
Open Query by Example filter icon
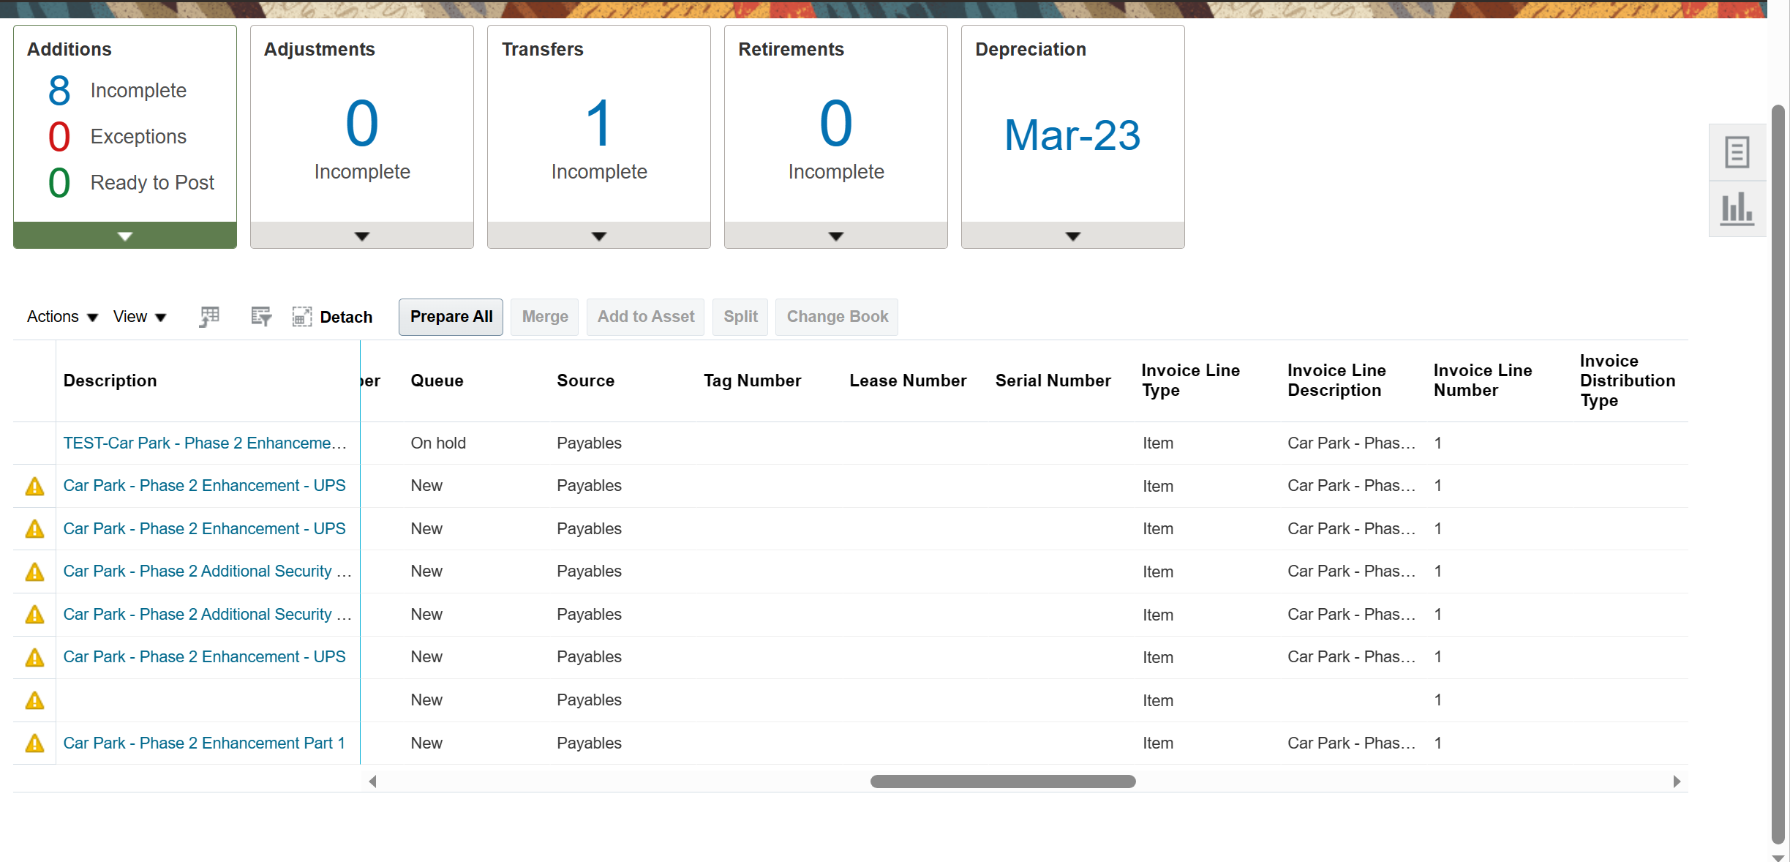[260, 316]
